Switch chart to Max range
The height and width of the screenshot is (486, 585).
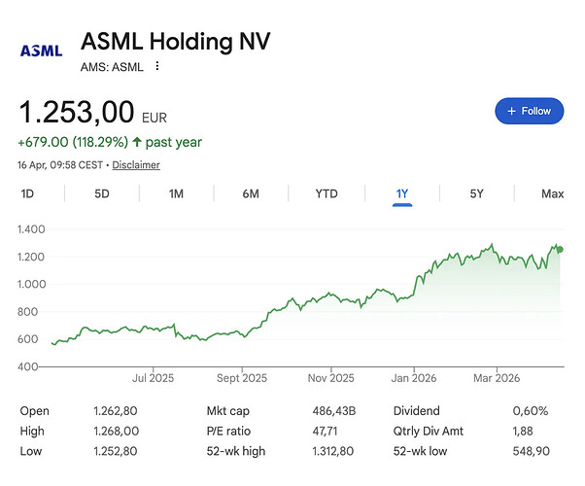(553, 193)
